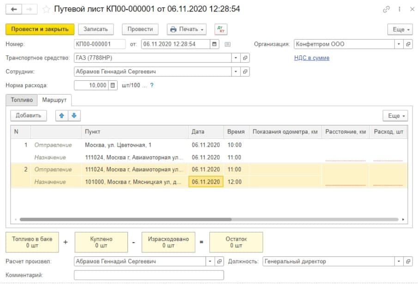Click the Топливо в баке summary box
Screen dimensions: 418x285
[x=32, y=242]
